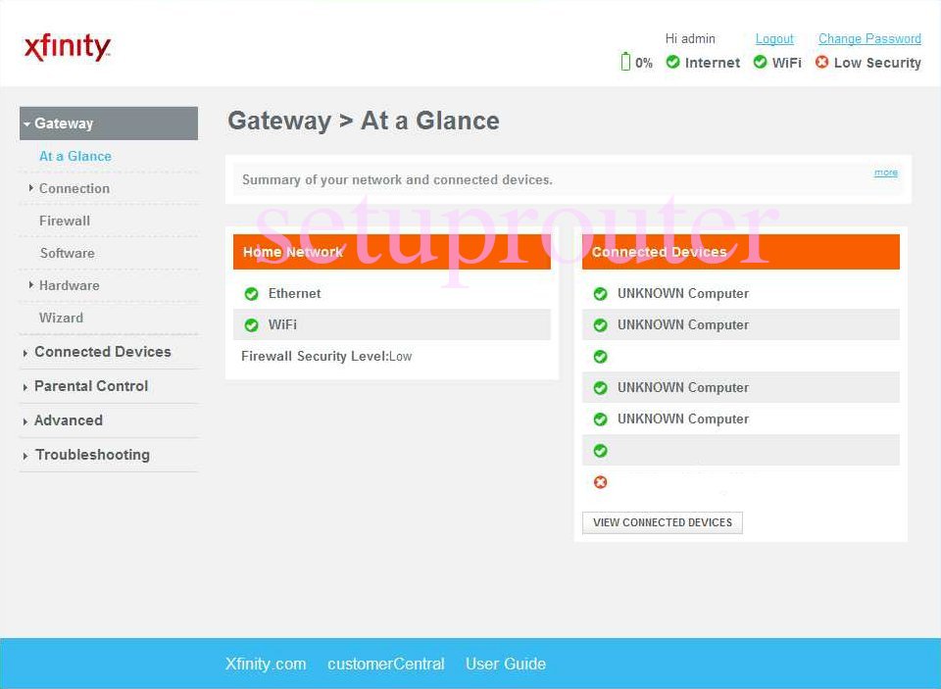The width and height of the screenshot is (941, 689).
Task: Expand the Troubleshooting section
Action: (92, 455)
